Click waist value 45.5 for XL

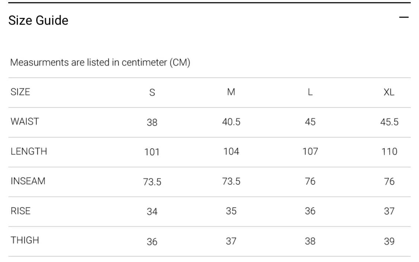click(389, 122)
